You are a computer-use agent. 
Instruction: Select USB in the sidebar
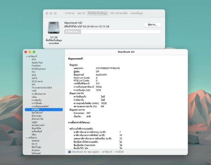[x=34, y=91]
